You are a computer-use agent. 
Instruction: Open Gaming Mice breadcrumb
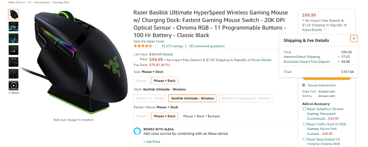(61, 2)
